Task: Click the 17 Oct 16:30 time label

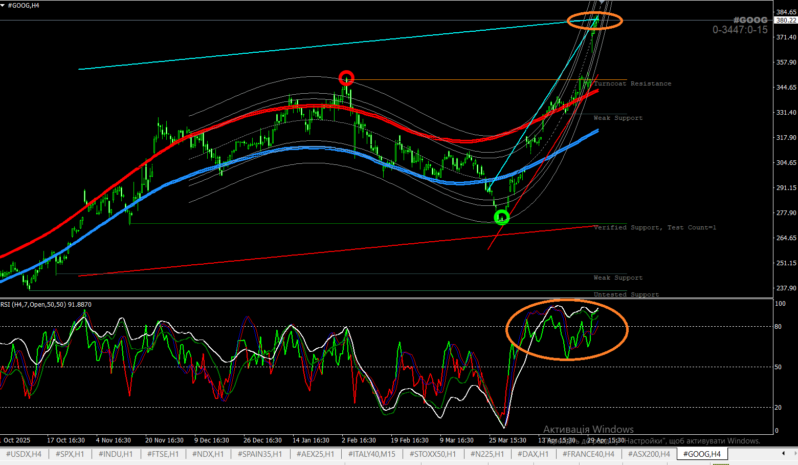Action: (66, 440)
